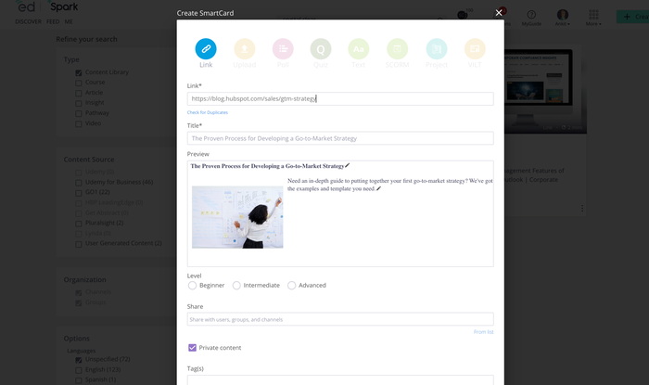The width and height of the screenshot is (649, 385).
Task: Click the From list link
Action: tap(483, 332)
